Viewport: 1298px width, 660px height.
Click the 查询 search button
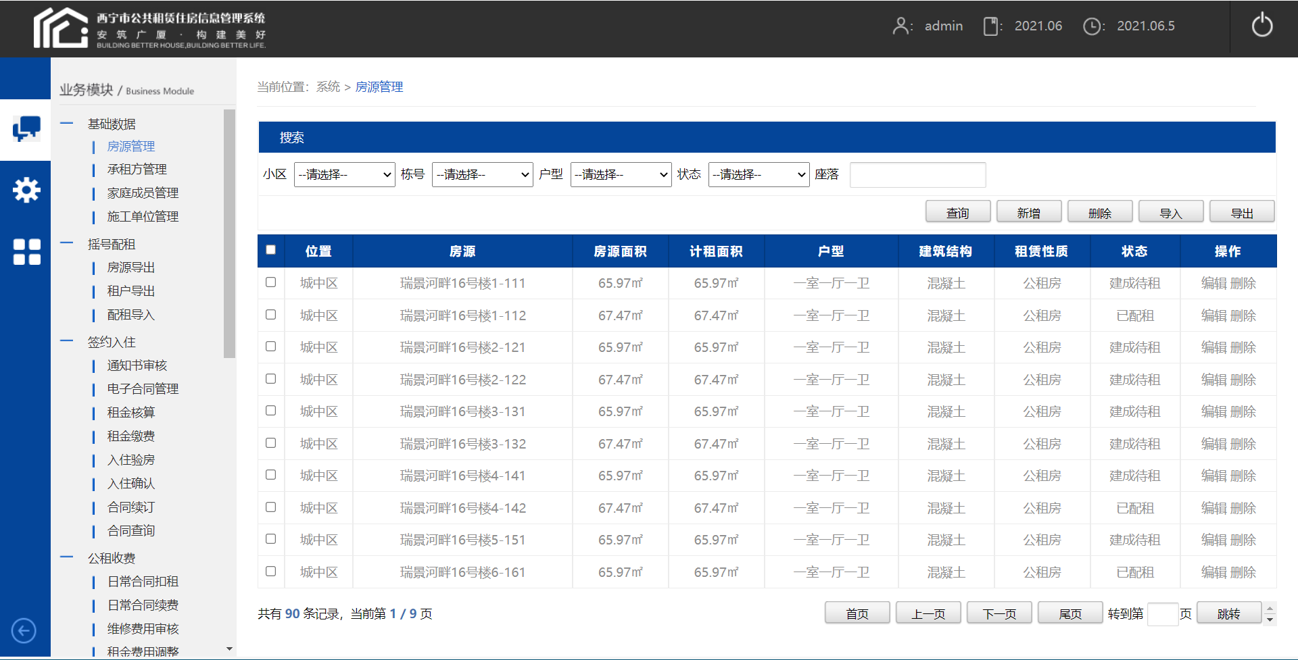point(957,211)
